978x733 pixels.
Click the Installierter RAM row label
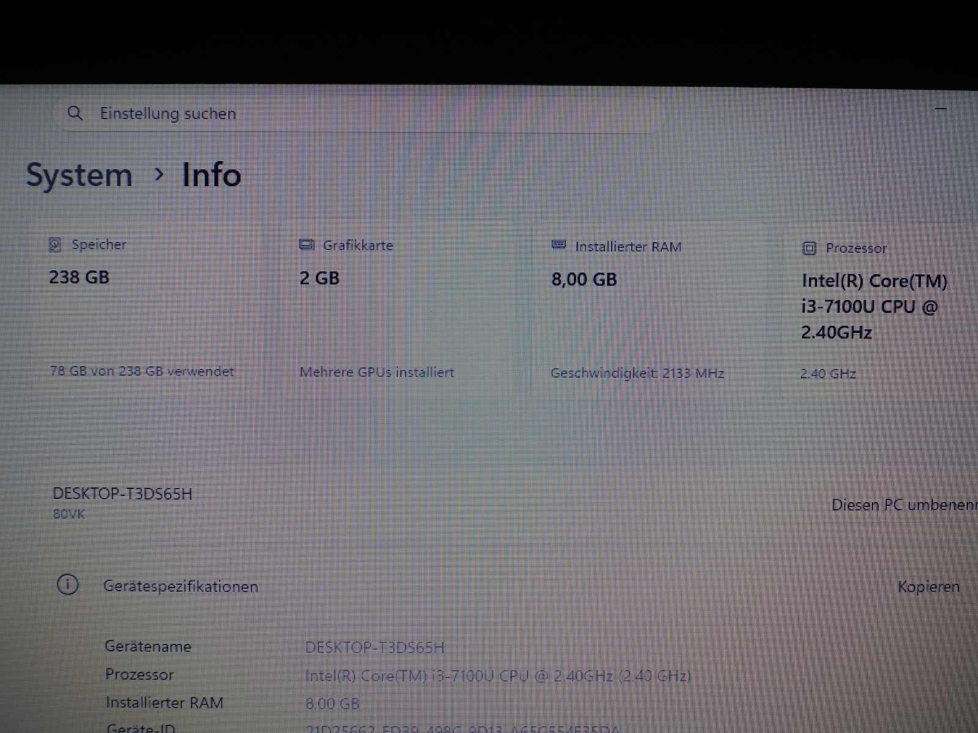164,703
